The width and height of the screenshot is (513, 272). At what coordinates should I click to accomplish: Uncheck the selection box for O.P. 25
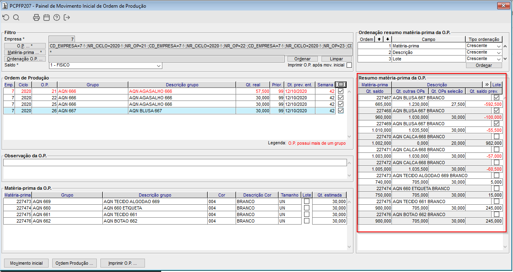point(341,104)
